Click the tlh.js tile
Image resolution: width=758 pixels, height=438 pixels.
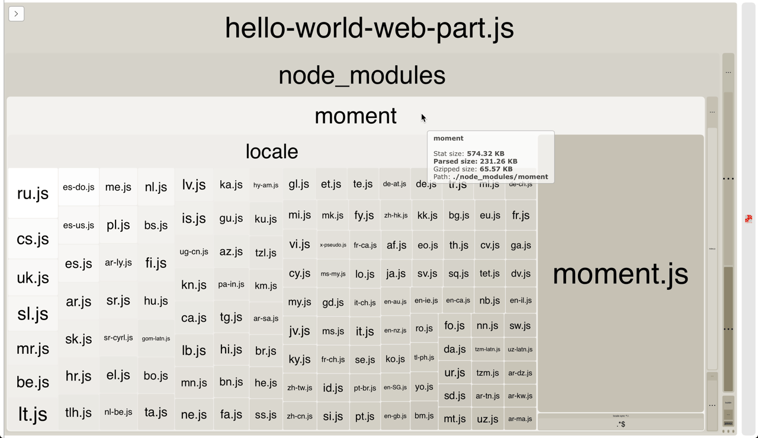(79, 413)
